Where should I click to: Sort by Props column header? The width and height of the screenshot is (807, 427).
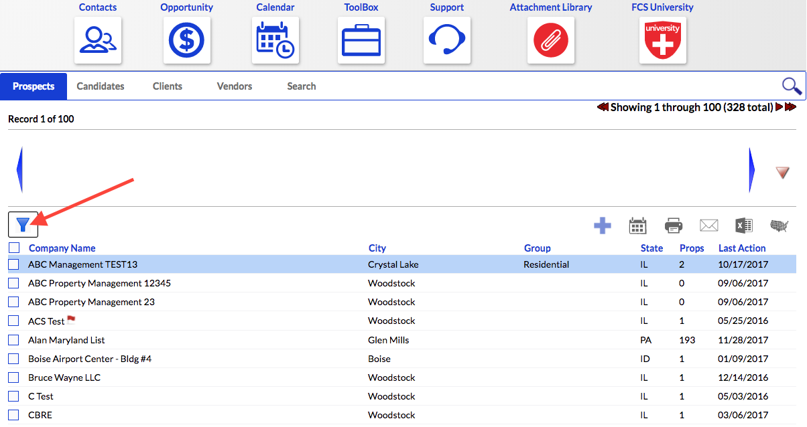click(692, 248)
